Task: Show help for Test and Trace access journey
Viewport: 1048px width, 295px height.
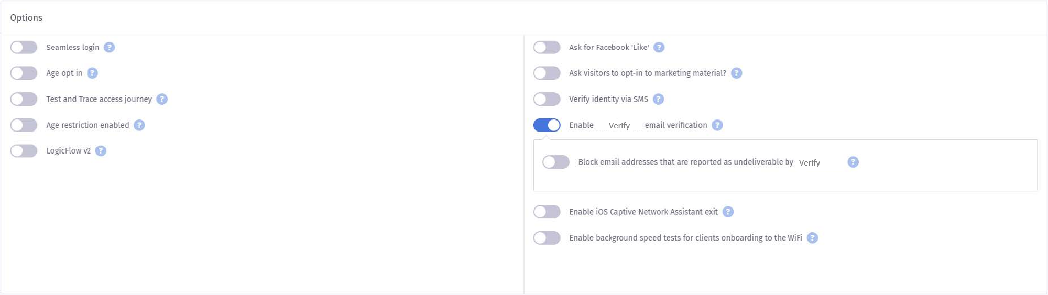Action: coord(162,99)
